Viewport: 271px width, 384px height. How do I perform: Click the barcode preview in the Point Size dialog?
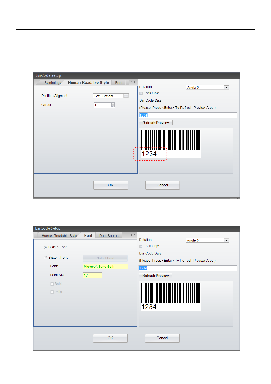[x=171, y=297]
